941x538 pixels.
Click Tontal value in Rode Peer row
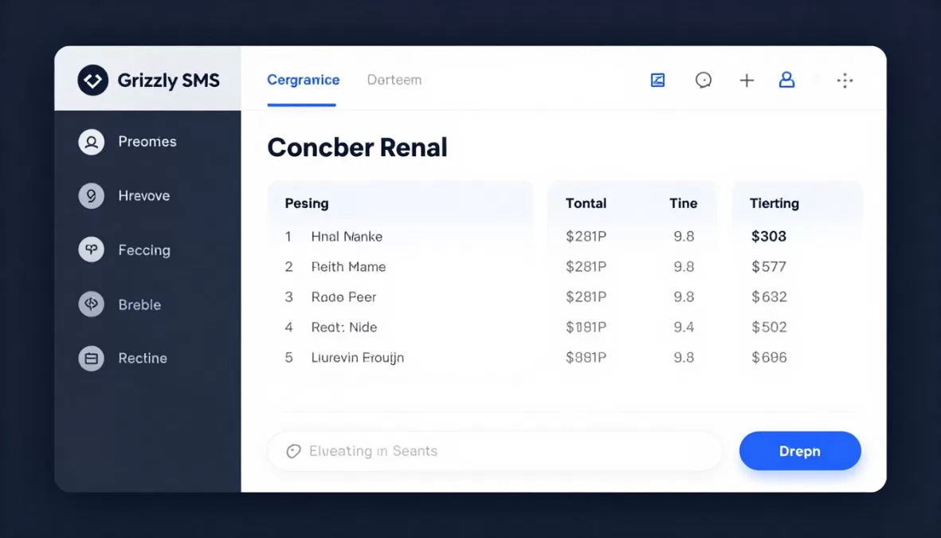coord(586,297)
